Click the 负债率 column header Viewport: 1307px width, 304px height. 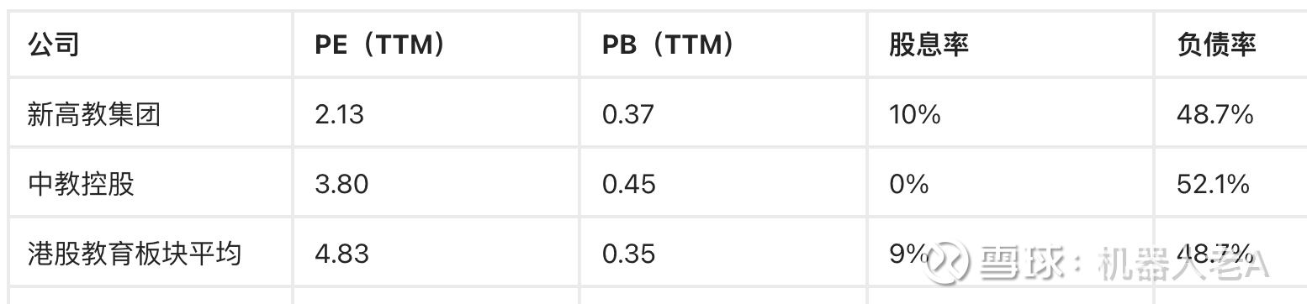coord(1217,45)
